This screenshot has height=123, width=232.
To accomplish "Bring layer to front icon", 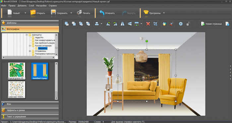I will click(x=67, y=24).
